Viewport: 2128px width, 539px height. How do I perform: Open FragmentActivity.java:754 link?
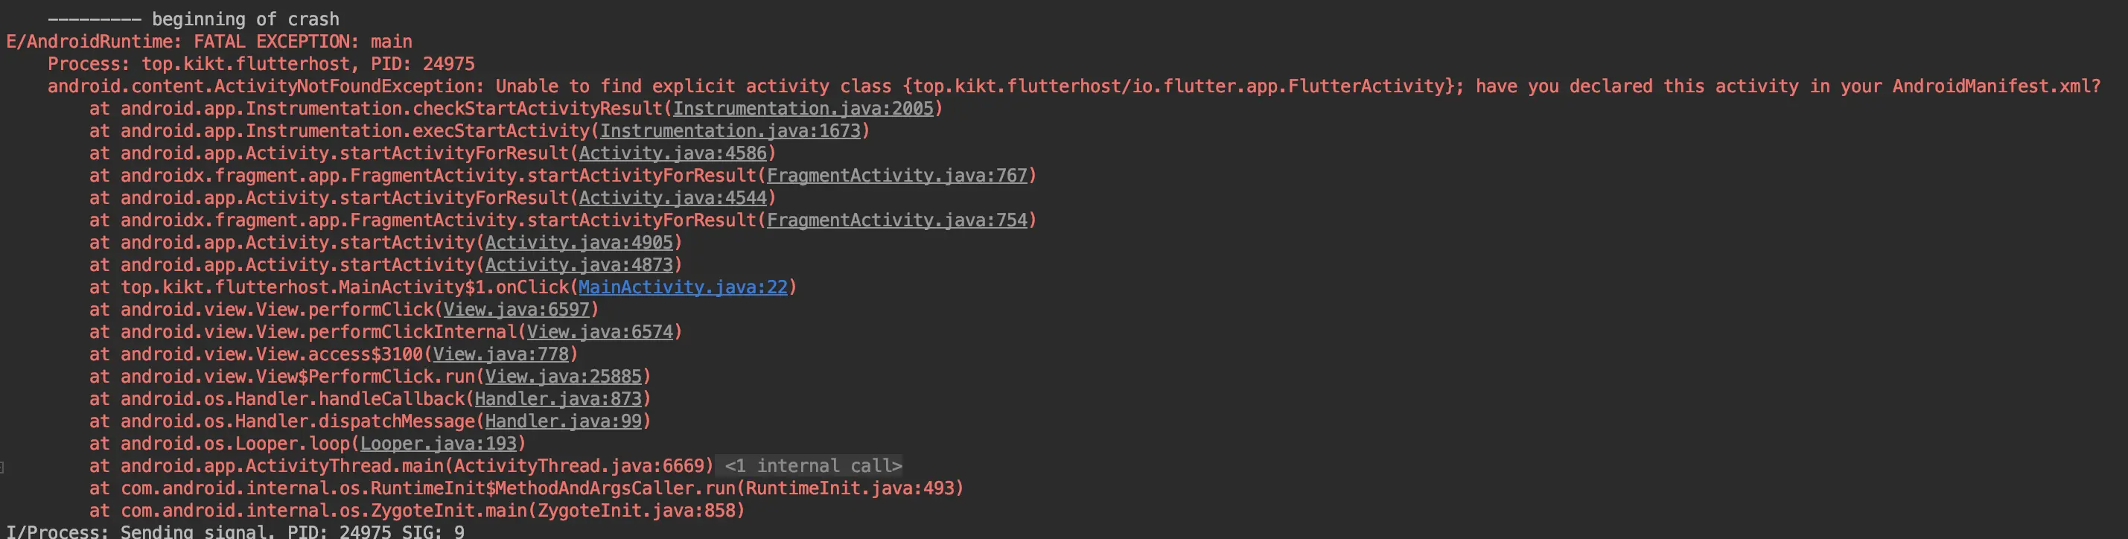[x=897, y=220]
